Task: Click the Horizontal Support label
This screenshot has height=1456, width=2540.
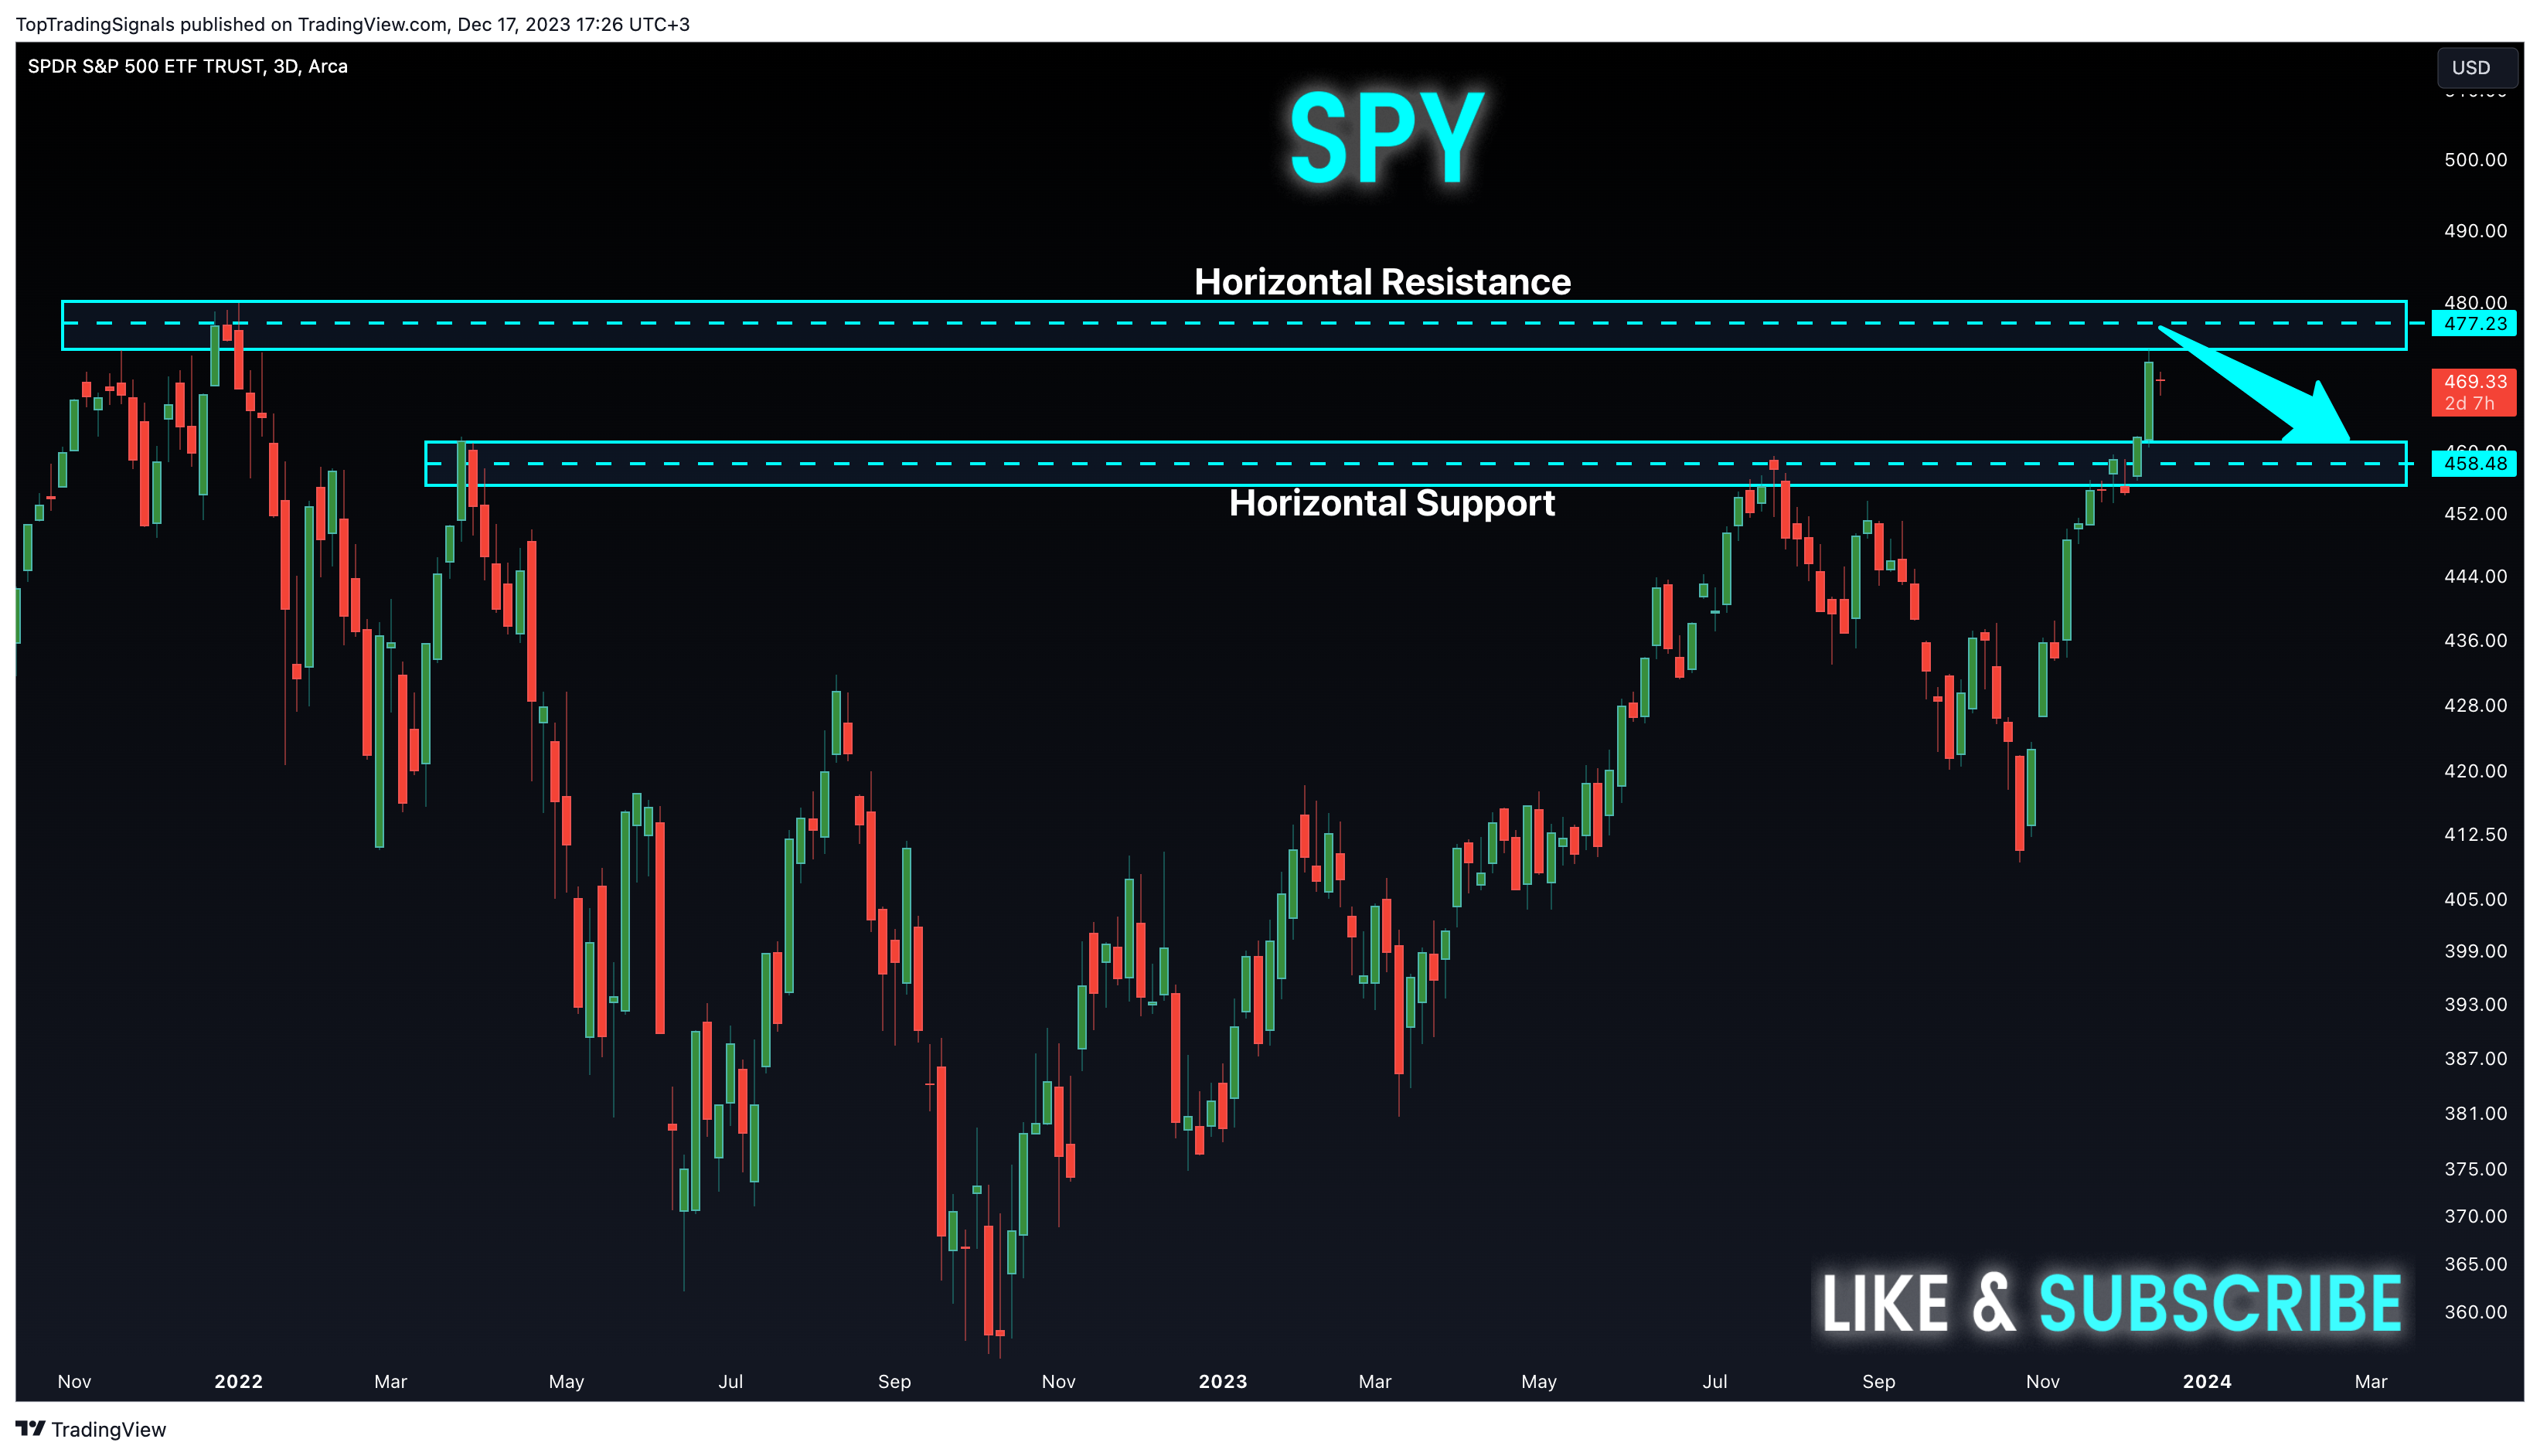Action: pos(1391,503)
